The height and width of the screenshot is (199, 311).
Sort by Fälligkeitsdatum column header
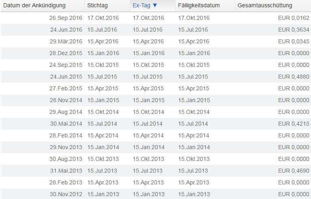point(199,6)
